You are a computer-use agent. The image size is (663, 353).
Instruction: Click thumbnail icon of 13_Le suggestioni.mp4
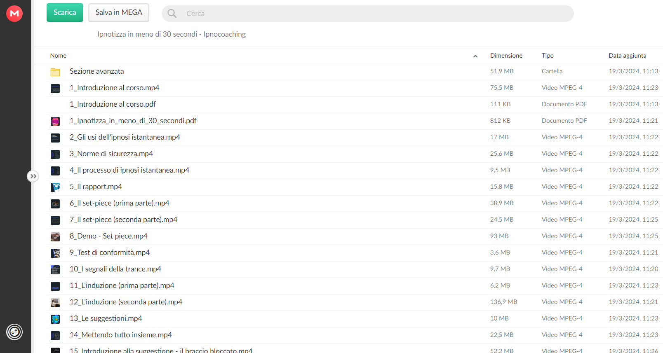55,319
